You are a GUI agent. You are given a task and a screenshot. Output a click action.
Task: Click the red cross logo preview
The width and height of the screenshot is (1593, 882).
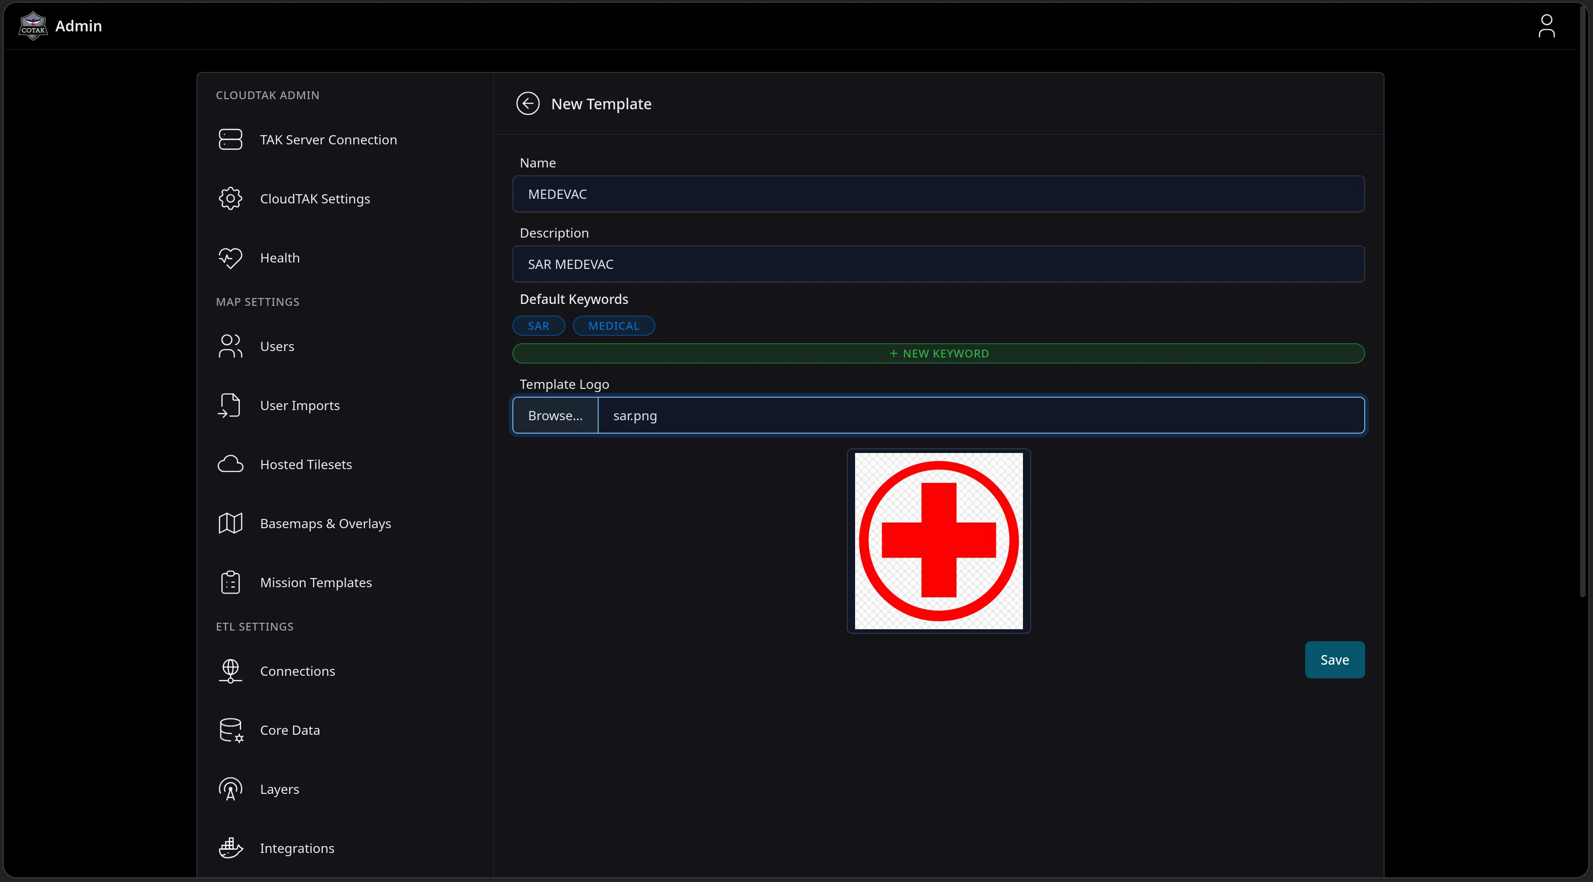point(938,541)
